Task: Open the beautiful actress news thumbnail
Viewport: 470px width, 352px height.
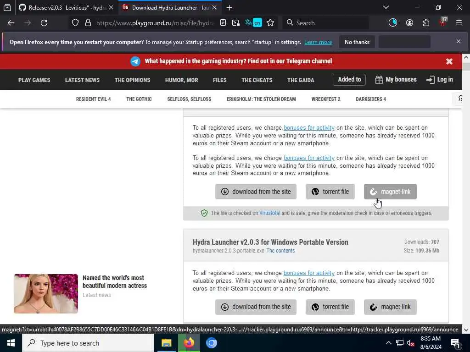Action: click(46, 294)
